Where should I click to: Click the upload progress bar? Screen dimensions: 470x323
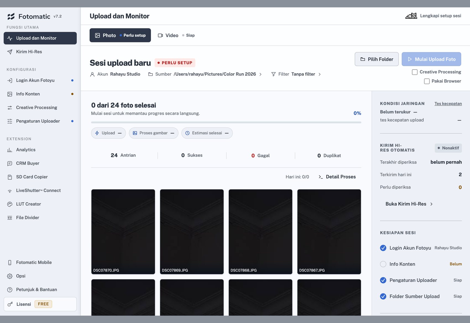point(226,122)
